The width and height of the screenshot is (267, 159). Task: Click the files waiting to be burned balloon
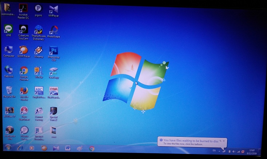[192, 142]
